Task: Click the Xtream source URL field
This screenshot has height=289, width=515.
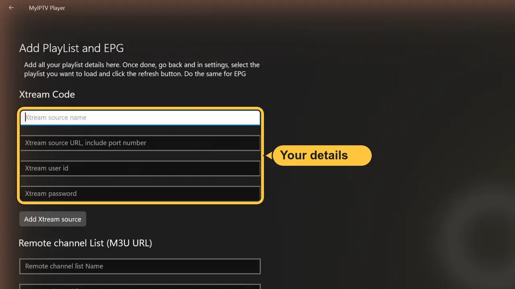Action: click(140, 143)
